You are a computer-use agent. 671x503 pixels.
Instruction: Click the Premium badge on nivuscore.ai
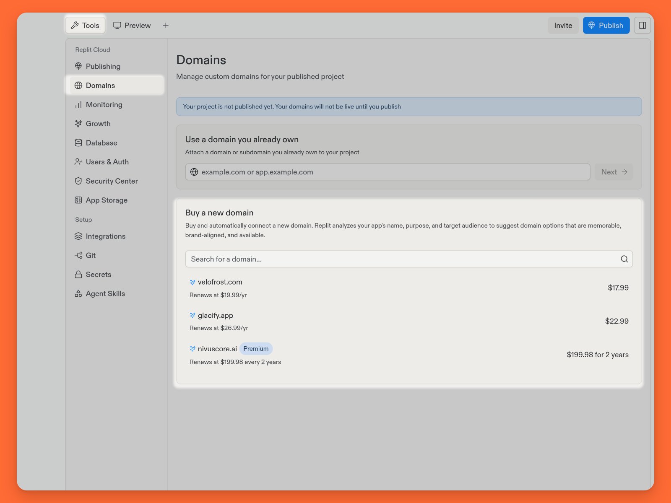pos(256,349)
